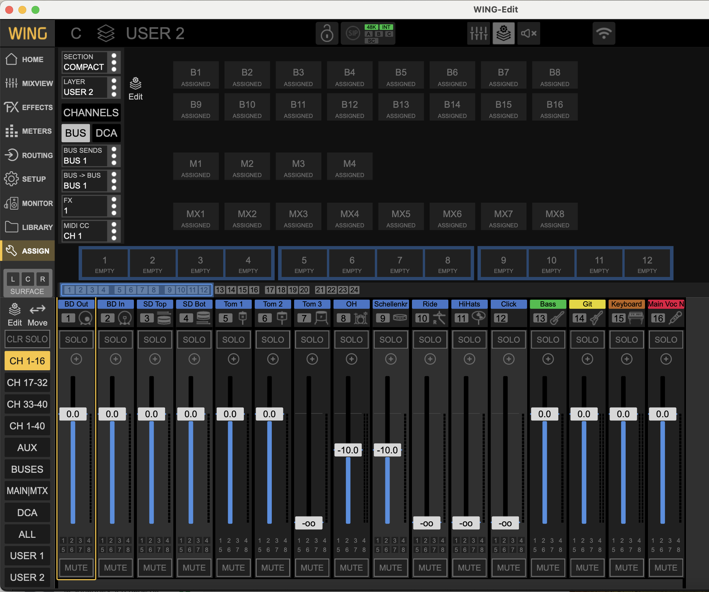Click the layers icon beside USER 2 title
This screenshot has width=709, height=592.
pyautogui.click(x=106, y=33)
